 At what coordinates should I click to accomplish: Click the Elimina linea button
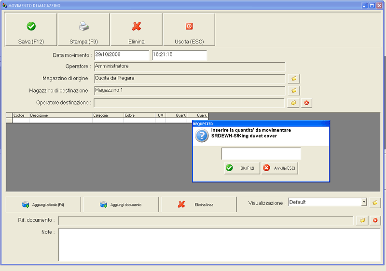click(x=199, y=204)
